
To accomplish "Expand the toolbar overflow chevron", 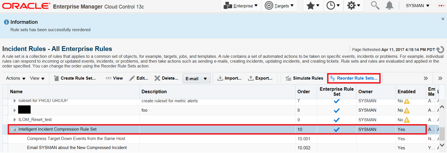I will point(426,78).
